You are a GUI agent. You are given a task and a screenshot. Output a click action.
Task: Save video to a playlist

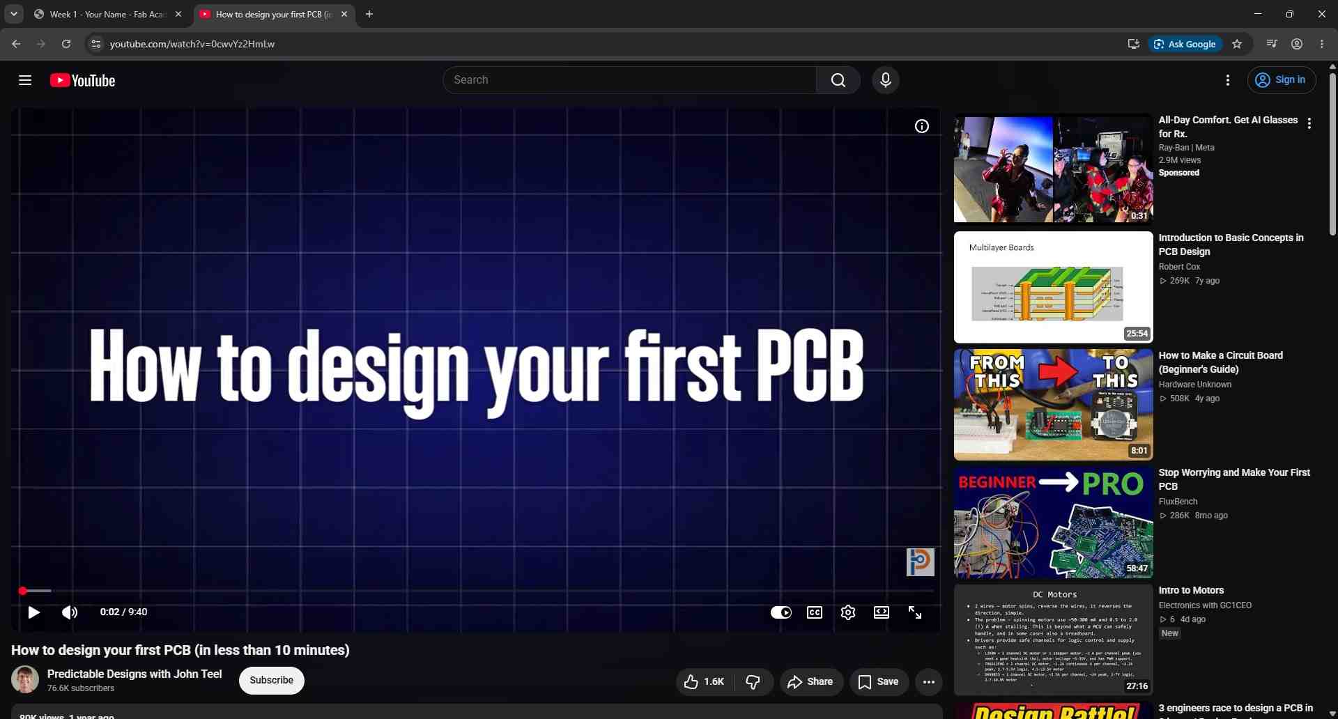879,682
